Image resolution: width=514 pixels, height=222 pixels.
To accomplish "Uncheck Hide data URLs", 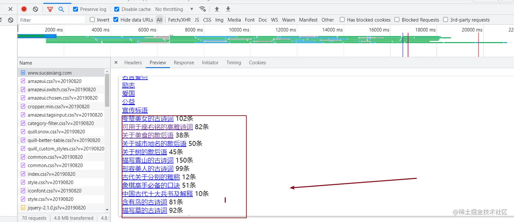I will (x=116, y=20).
